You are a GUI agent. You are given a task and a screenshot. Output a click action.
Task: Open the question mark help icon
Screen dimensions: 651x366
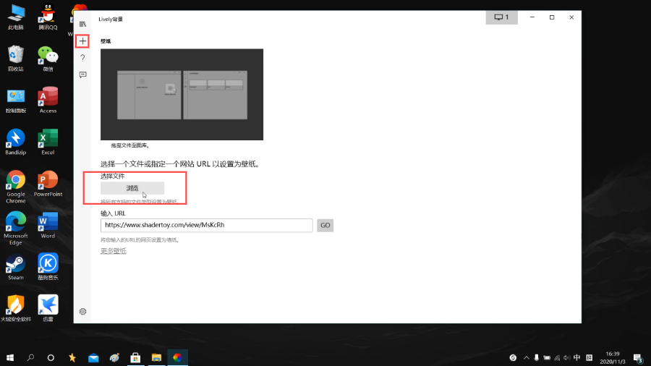point(82,58)
